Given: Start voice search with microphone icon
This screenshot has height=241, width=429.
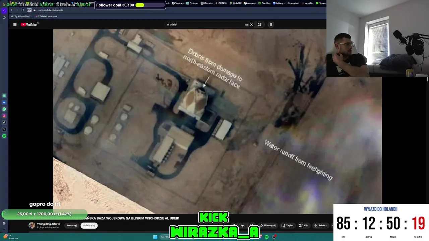Looking at the screenshot, I should (x=271, y=24).
